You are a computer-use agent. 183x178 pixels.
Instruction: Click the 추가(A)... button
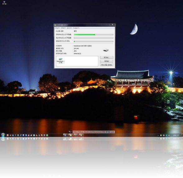click(106, 57)
